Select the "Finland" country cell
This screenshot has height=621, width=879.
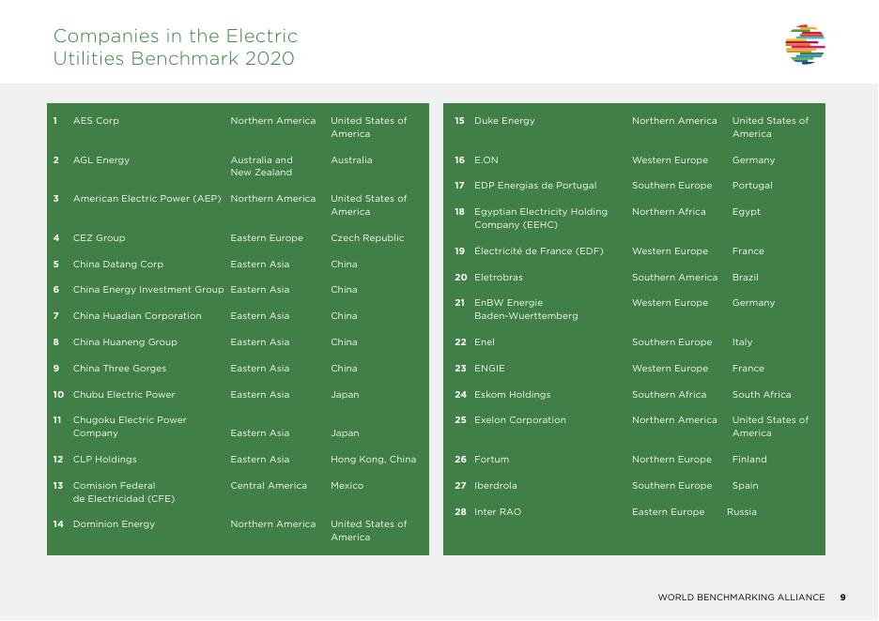click(x=749, y=460)
